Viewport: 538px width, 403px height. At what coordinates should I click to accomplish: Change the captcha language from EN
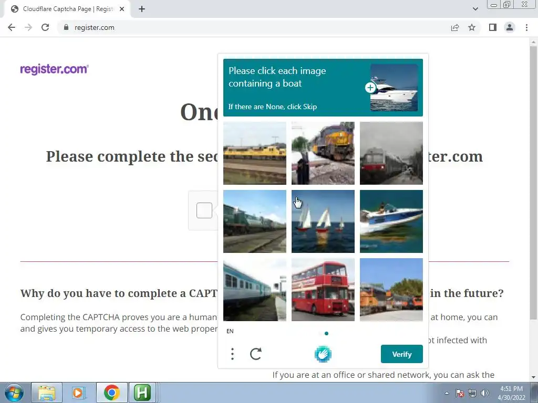pos(230,331)
